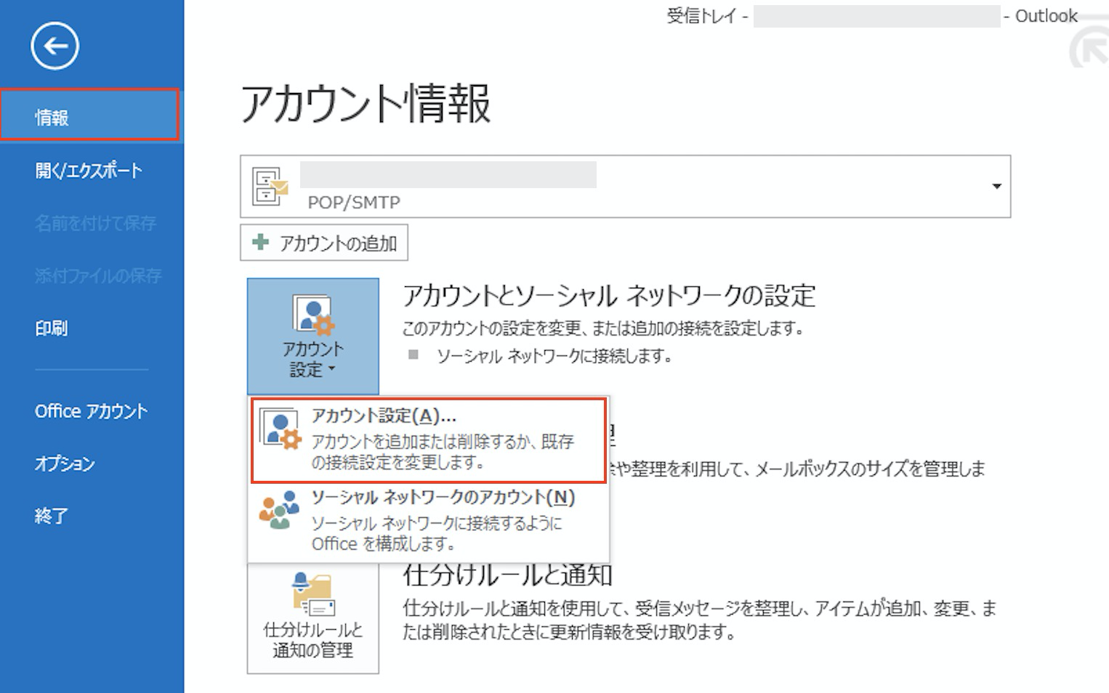This screenshot has width=1109, height=693.
Task: Click the account mailbox icon in selector
Action: pos(270,187)
